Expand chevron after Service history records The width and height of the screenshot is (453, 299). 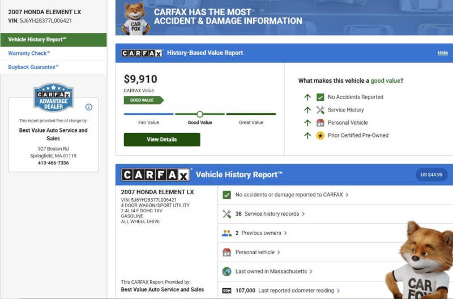coord(303,214)
